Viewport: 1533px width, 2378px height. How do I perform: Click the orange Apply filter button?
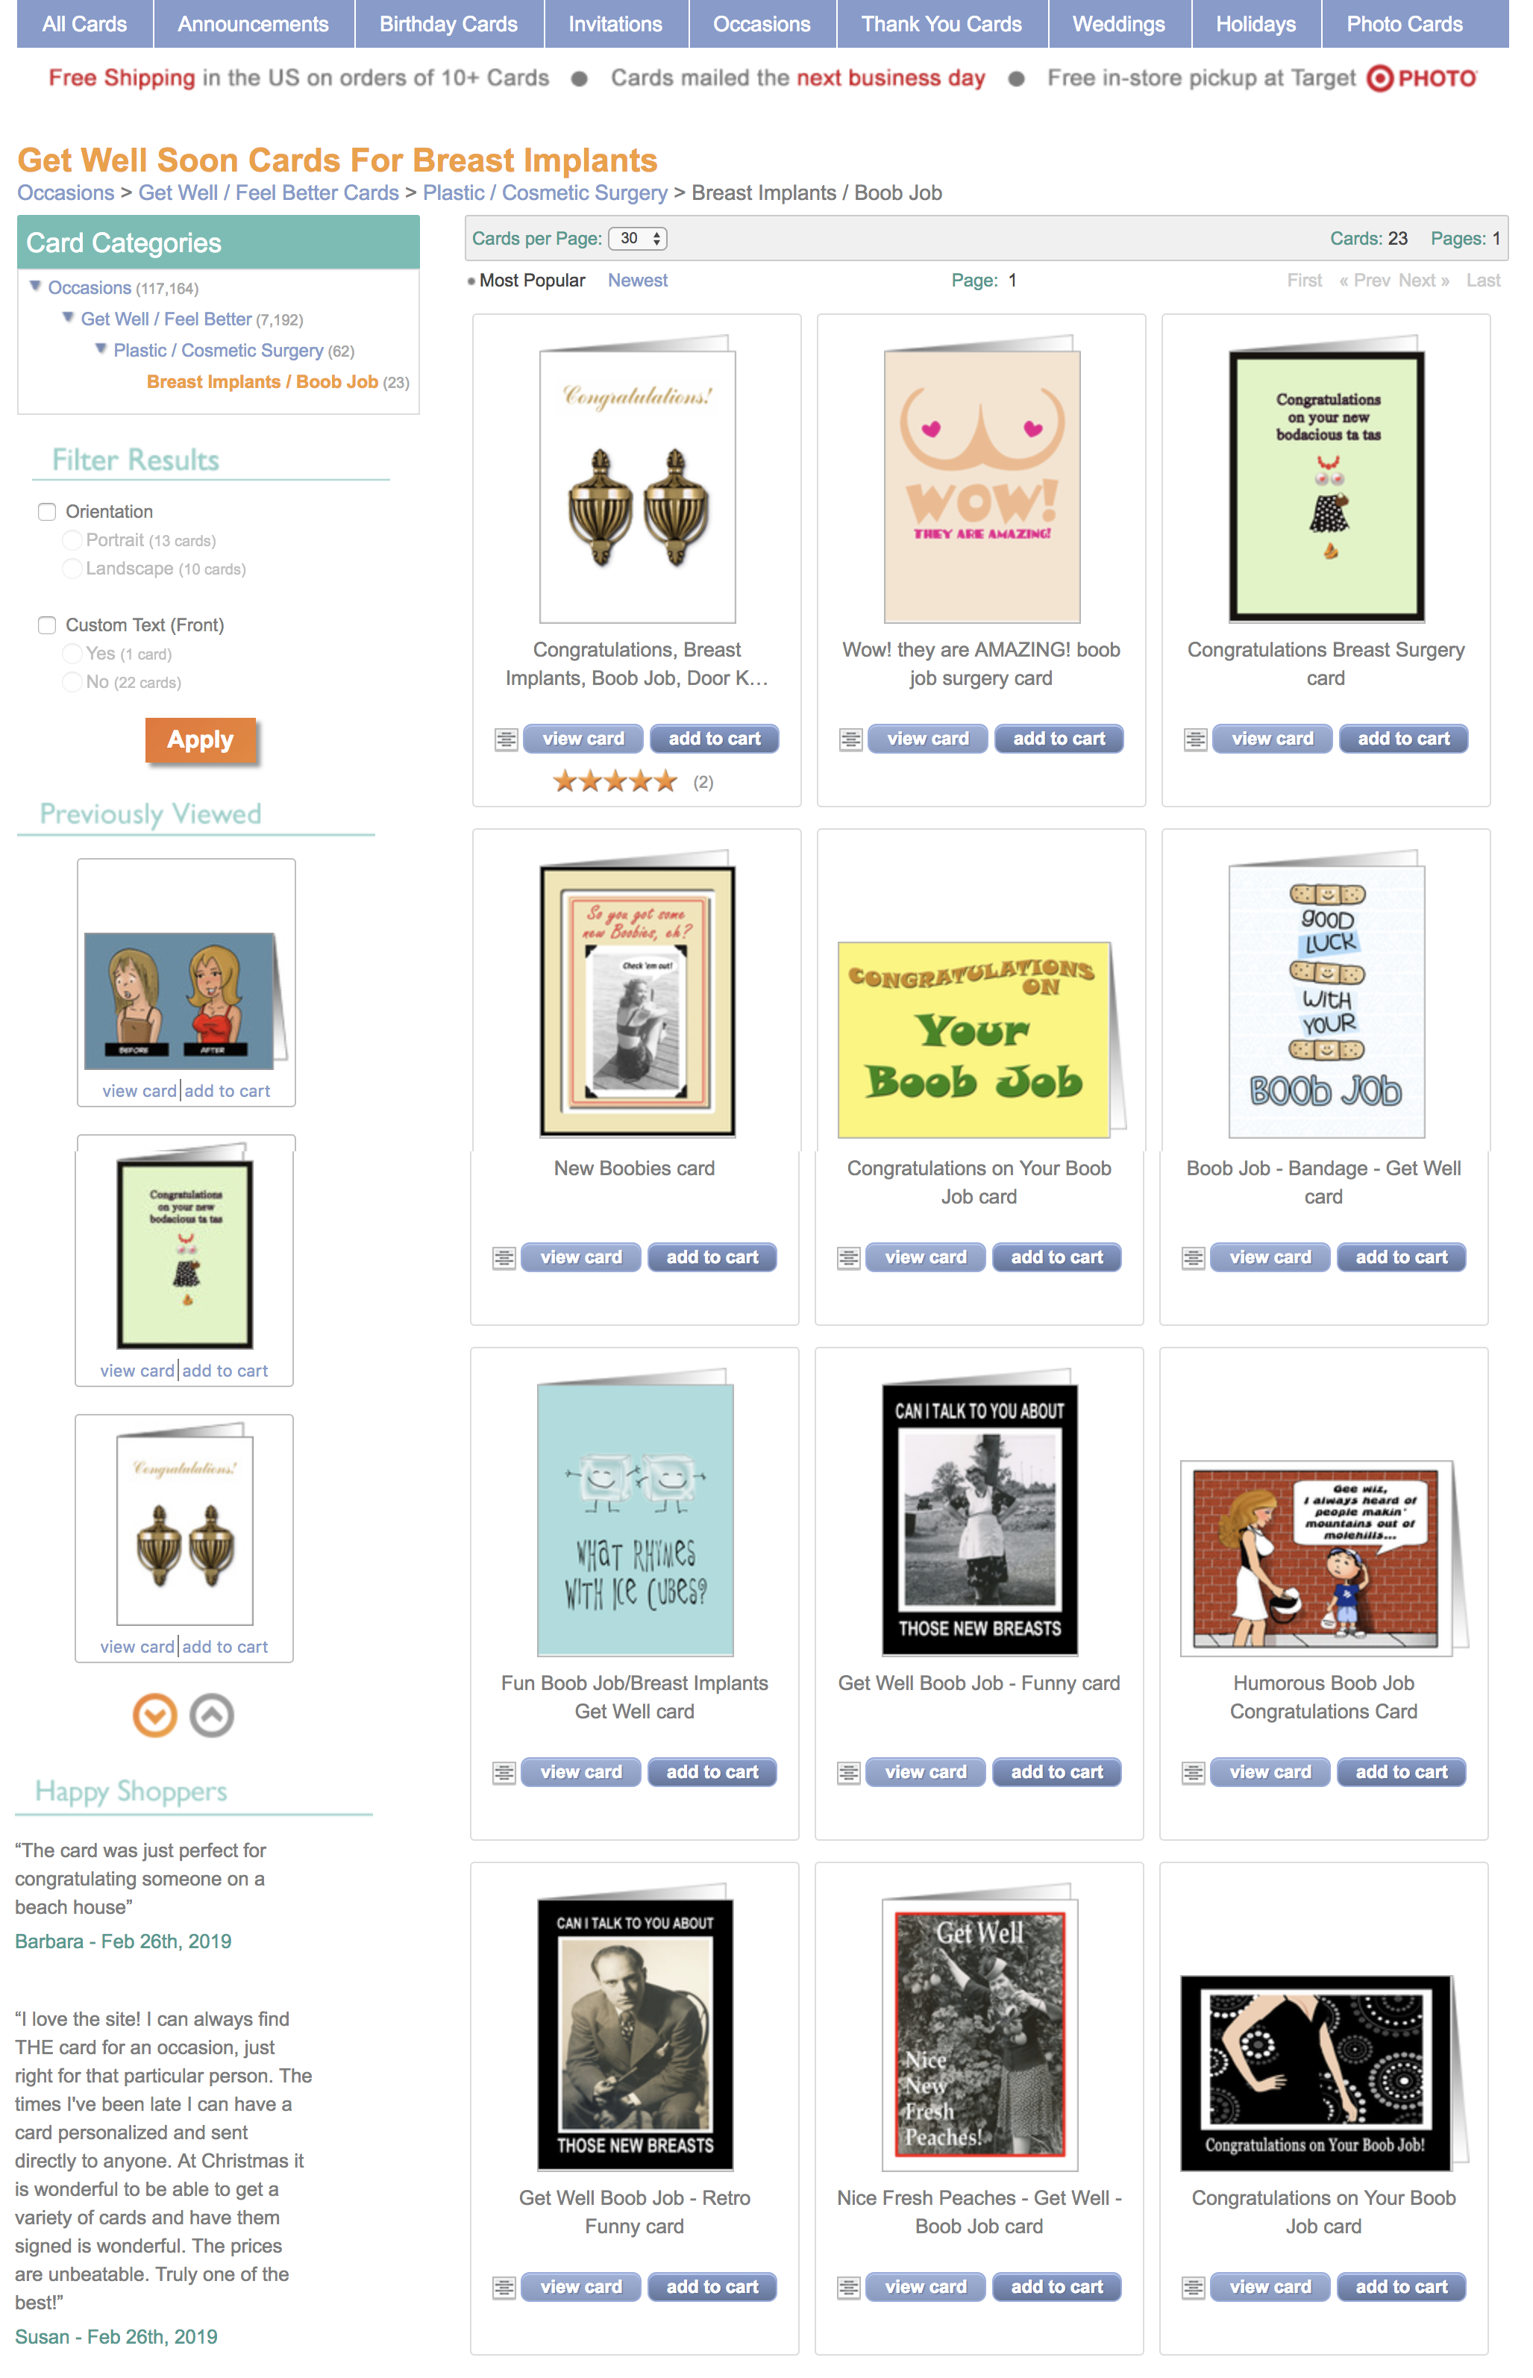pyautogui.click(x=200, y=741)
